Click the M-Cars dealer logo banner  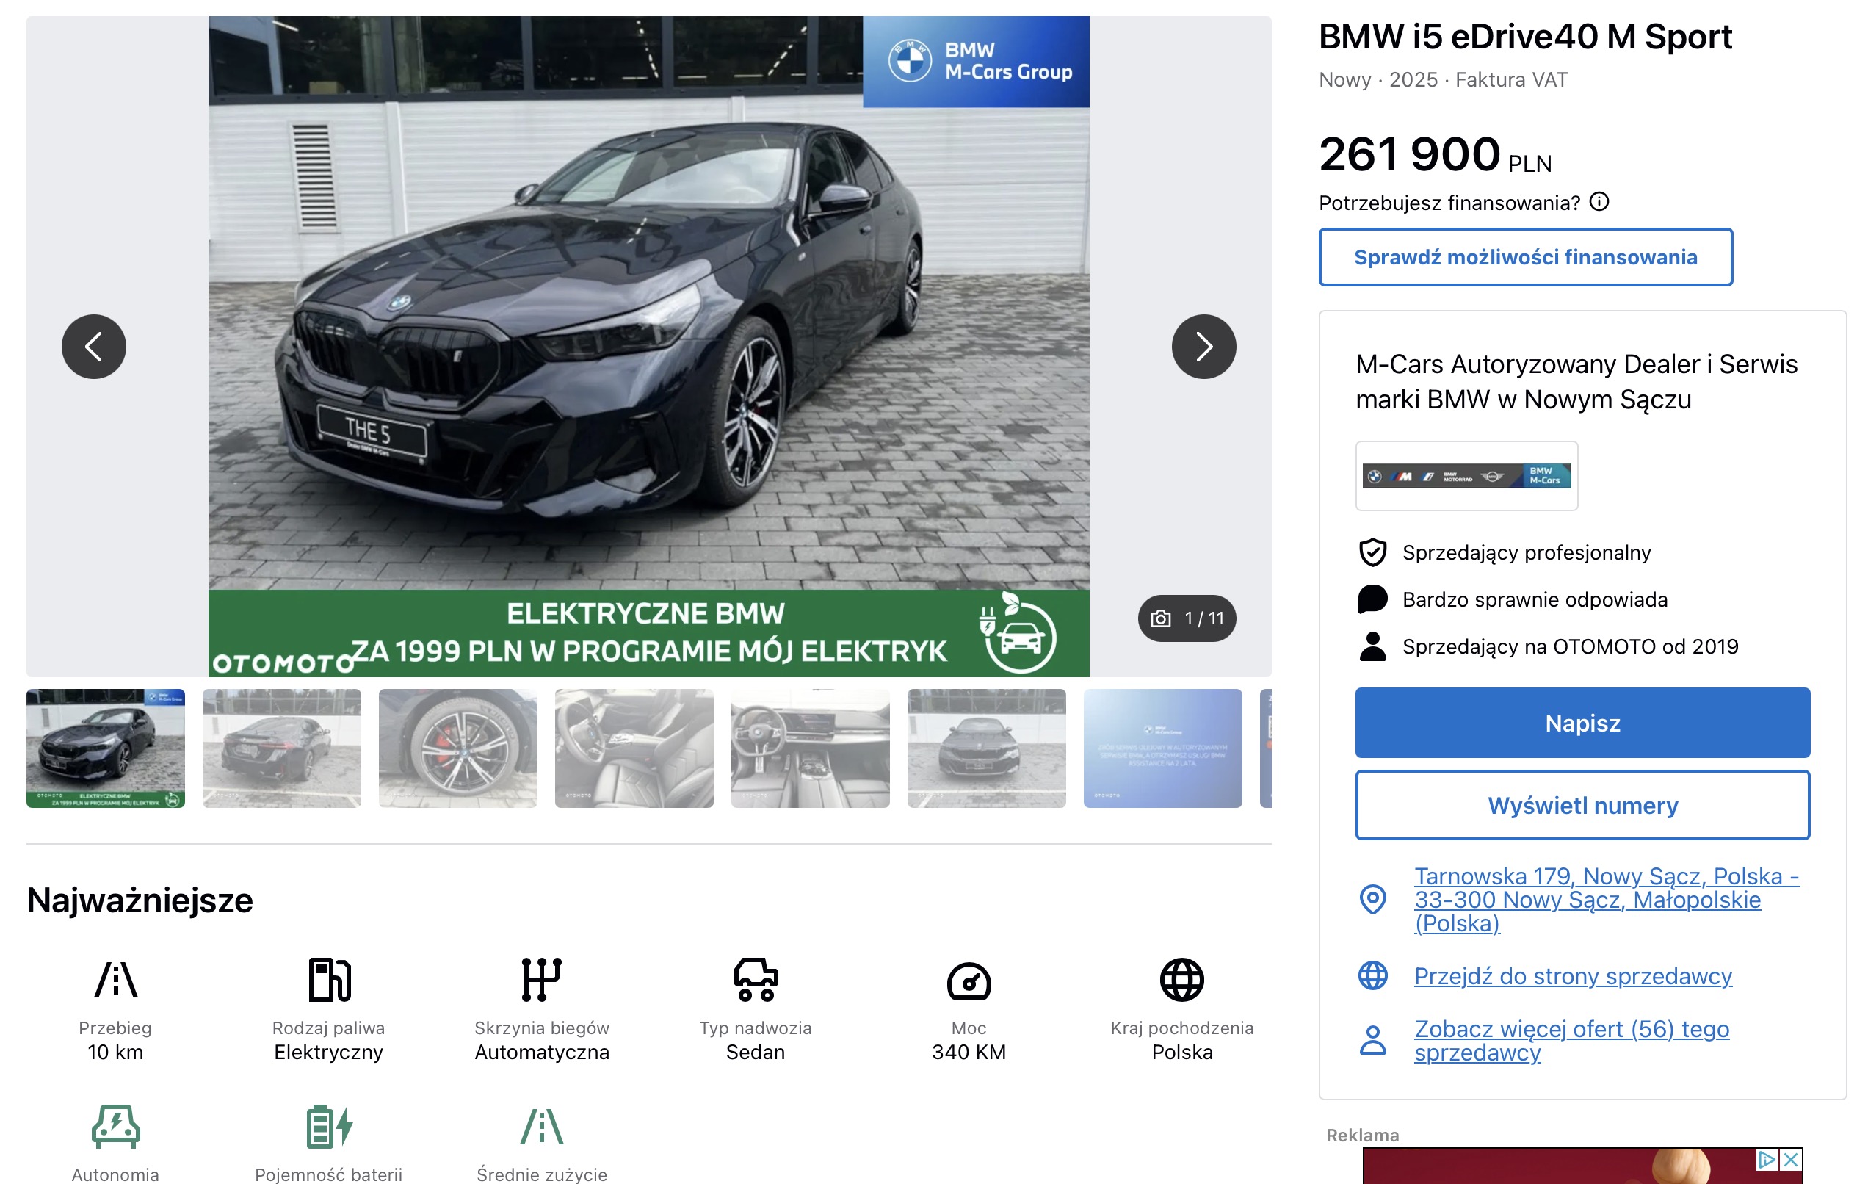(x=1466, y=476)
